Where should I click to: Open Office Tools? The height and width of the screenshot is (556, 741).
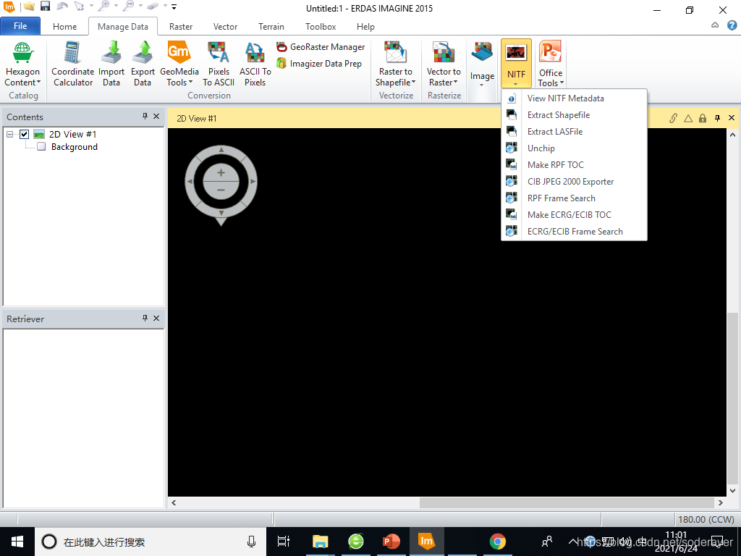(x=551, y=64)
